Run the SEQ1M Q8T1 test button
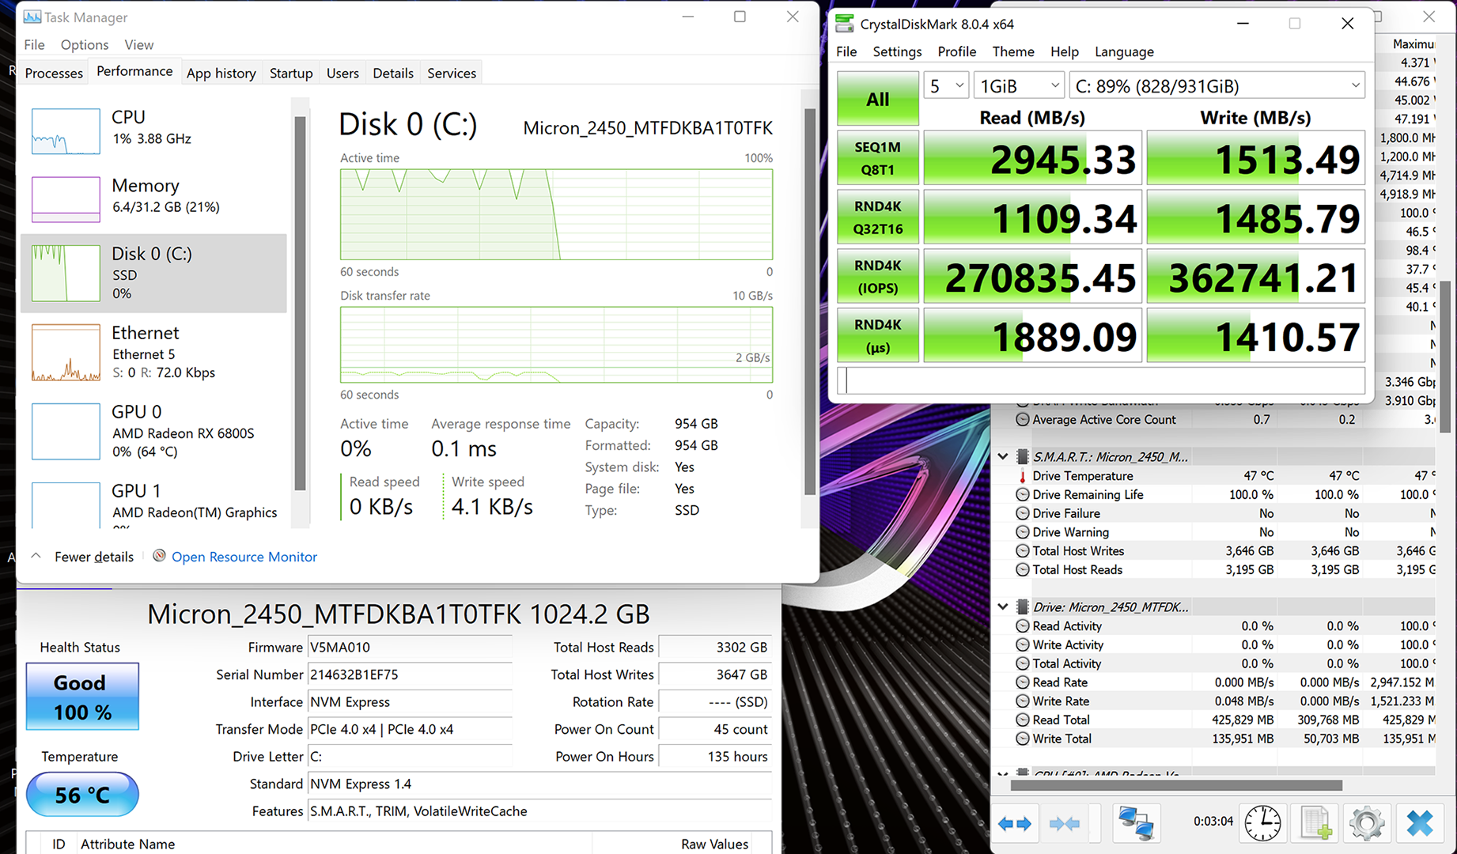The width and height of the screenshot is (1457, 854). pos(877,158)
